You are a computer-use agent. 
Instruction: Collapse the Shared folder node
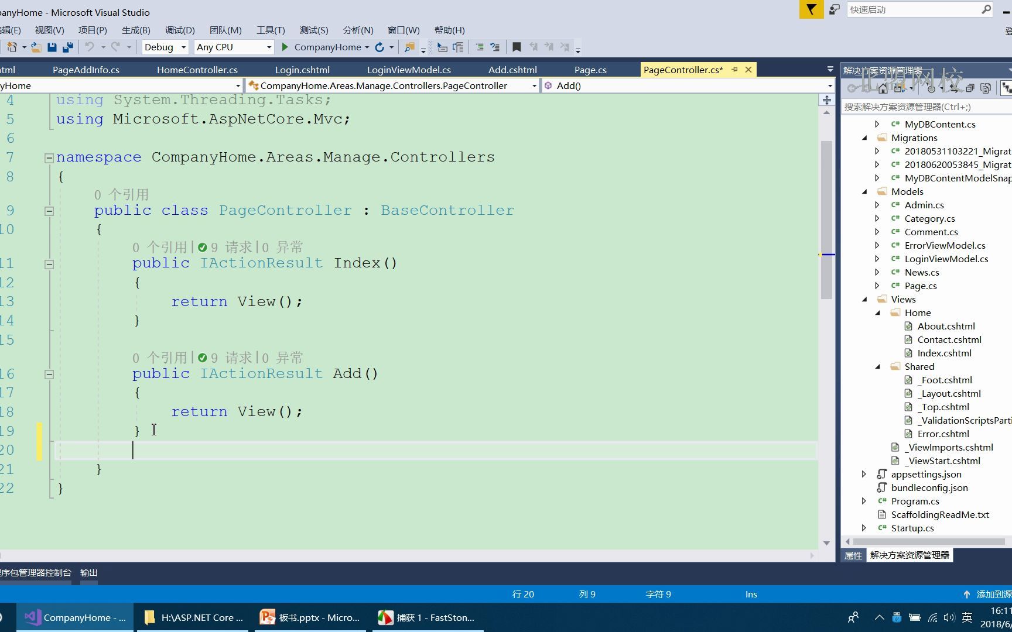(x=878, y=367)
